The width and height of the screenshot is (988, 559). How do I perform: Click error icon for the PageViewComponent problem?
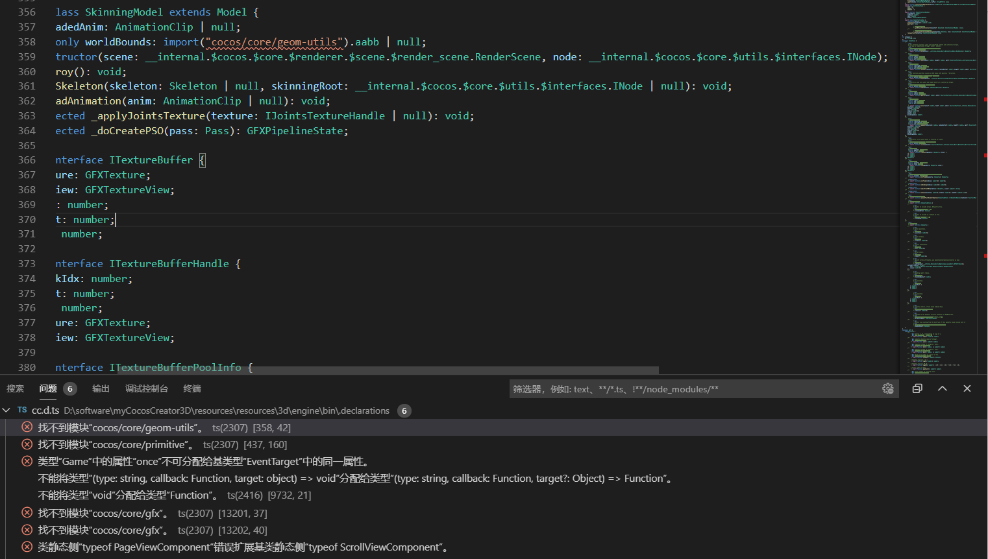click(x=27, y=547)
